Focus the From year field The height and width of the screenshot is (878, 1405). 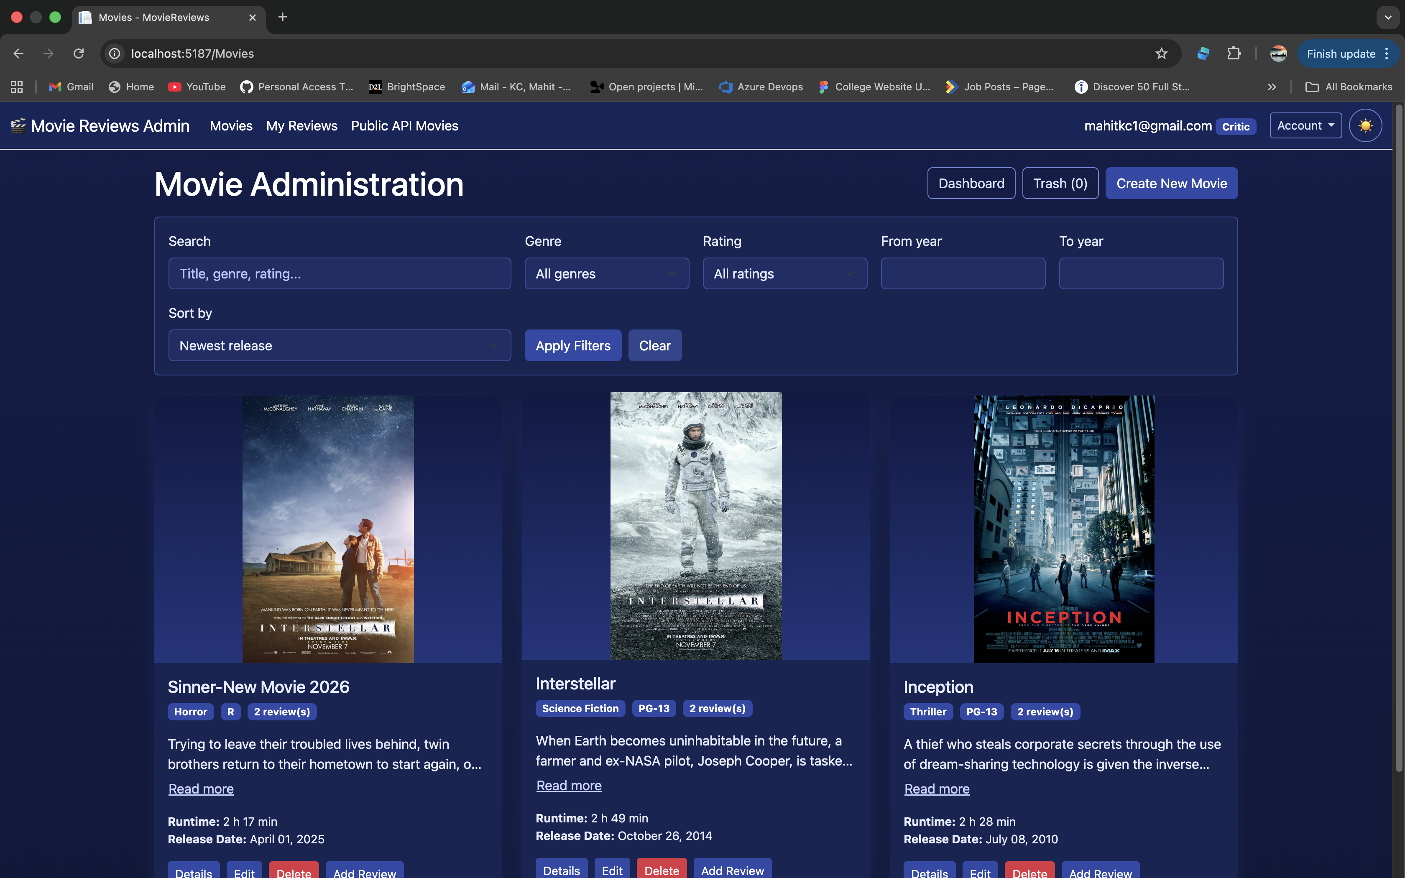tap(963, 273)
